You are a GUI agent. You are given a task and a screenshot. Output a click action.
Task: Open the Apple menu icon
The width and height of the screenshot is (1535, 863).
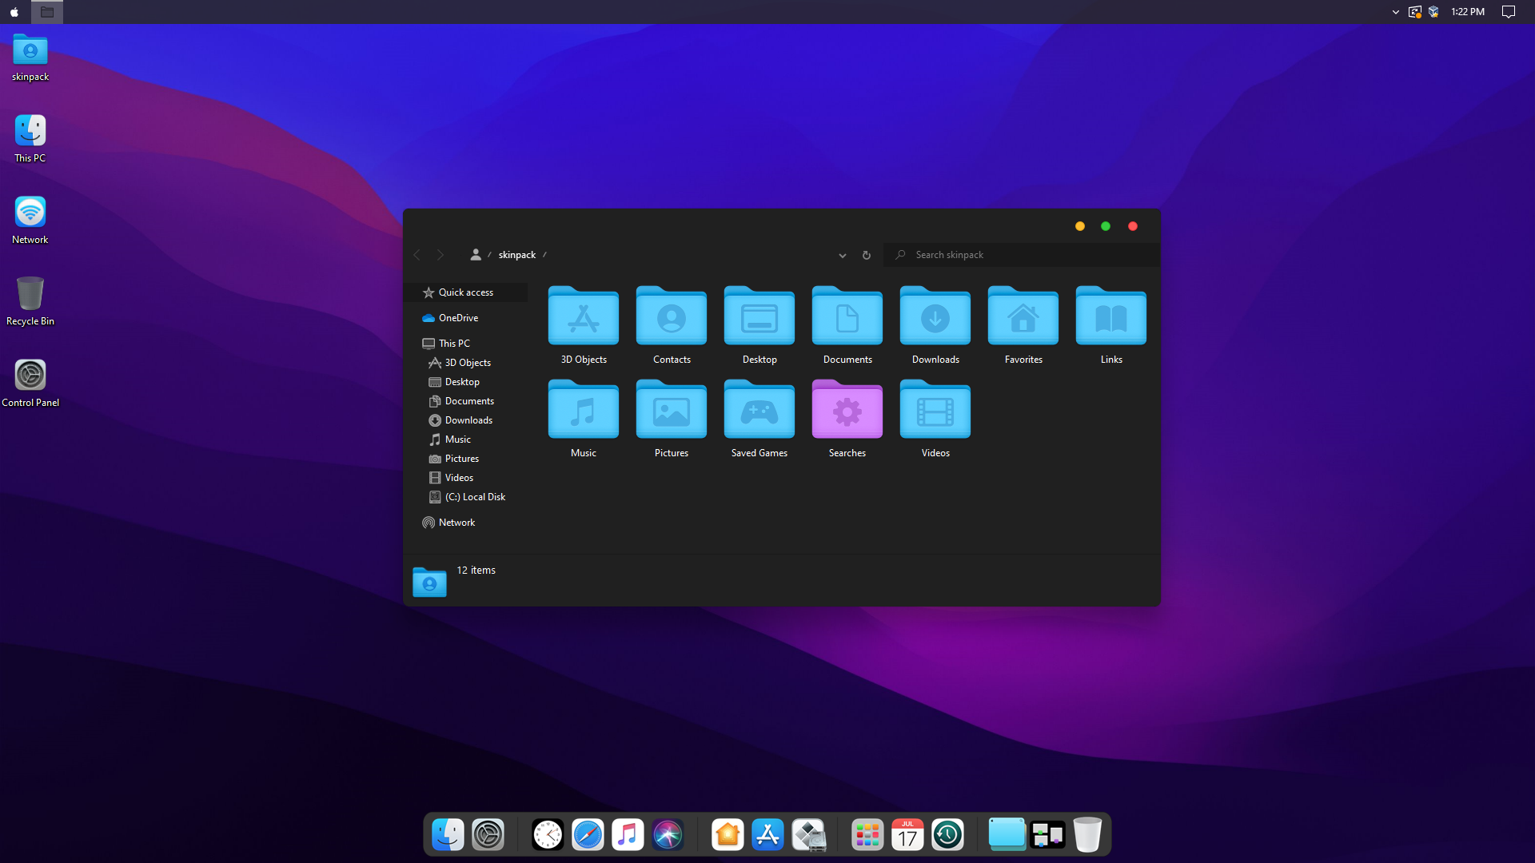coord(14,12)
